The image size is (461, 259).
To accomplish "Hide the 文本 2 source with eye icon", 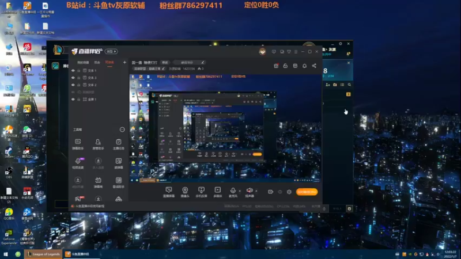I will click(x=73, y=85).
